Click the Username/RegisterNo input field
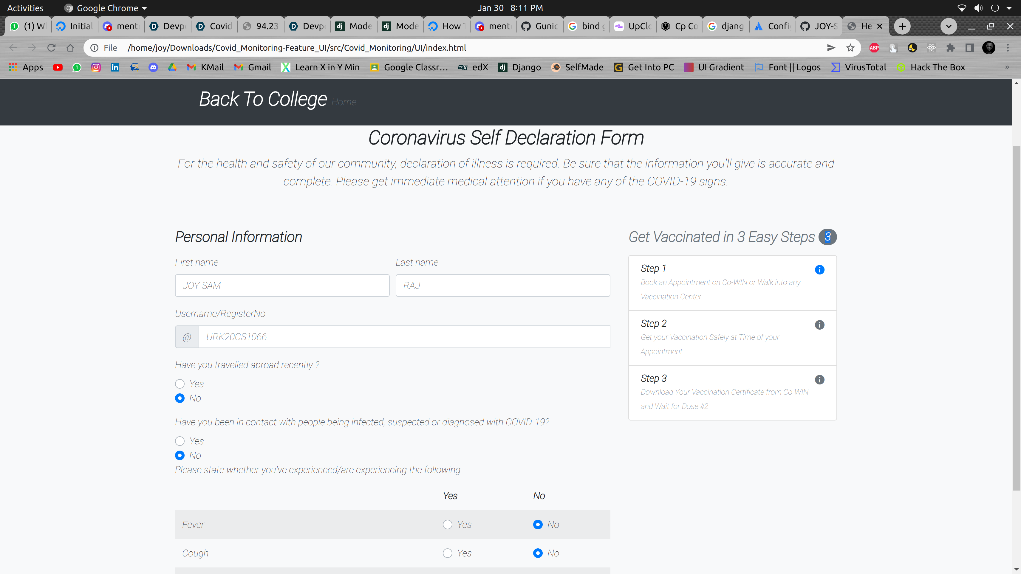Image resolution: width=1021 pixels, height=574 pixels. pyautogui.click(x=404, y=337)
